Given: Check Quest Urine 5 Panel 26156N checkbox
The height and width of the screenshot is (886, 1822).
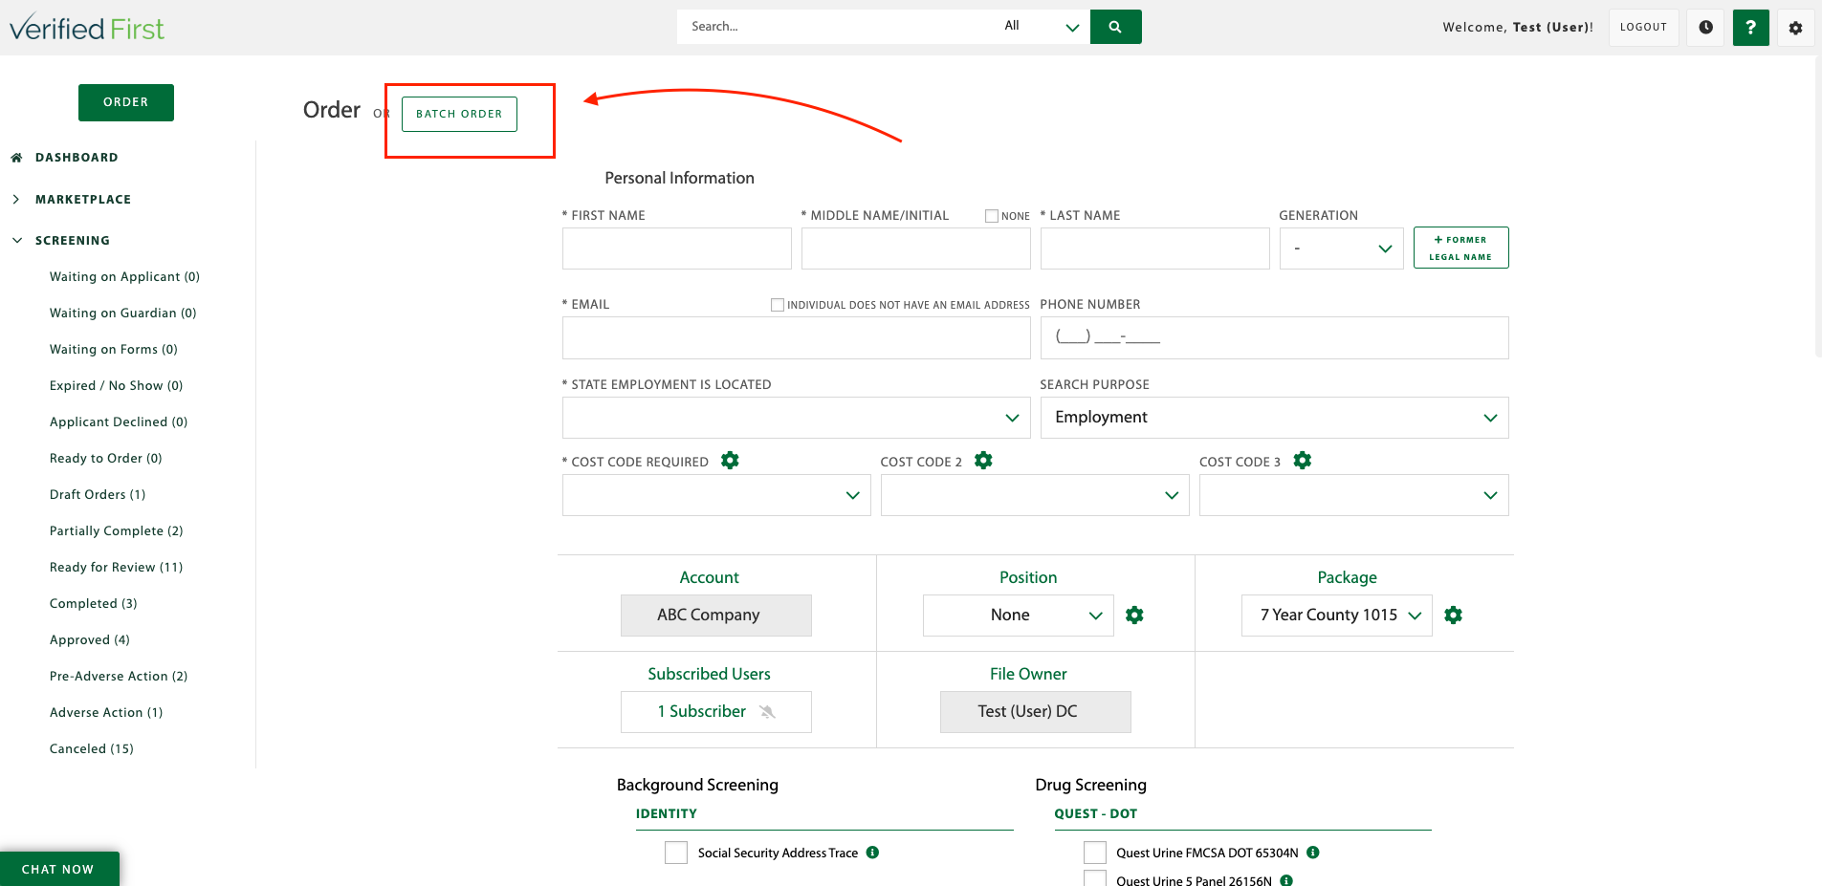Looking at the screenshot, I should pyautogui.click(x=1095, y=878).
